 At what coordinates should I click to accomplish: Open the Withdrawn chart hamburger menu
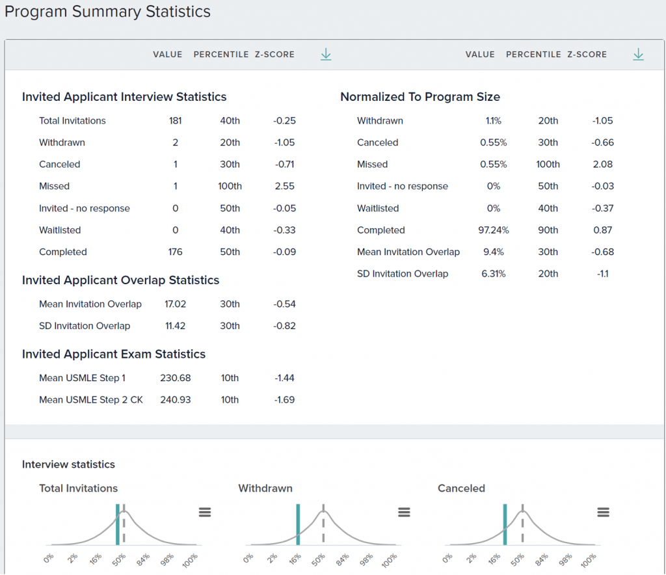tap(404, 513)
